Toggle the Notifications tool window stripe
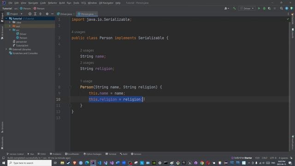 point(293,142)
